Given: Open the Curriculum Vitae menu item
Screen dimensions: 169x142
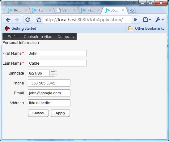Looking at the screenshot, I should [38, 37].
